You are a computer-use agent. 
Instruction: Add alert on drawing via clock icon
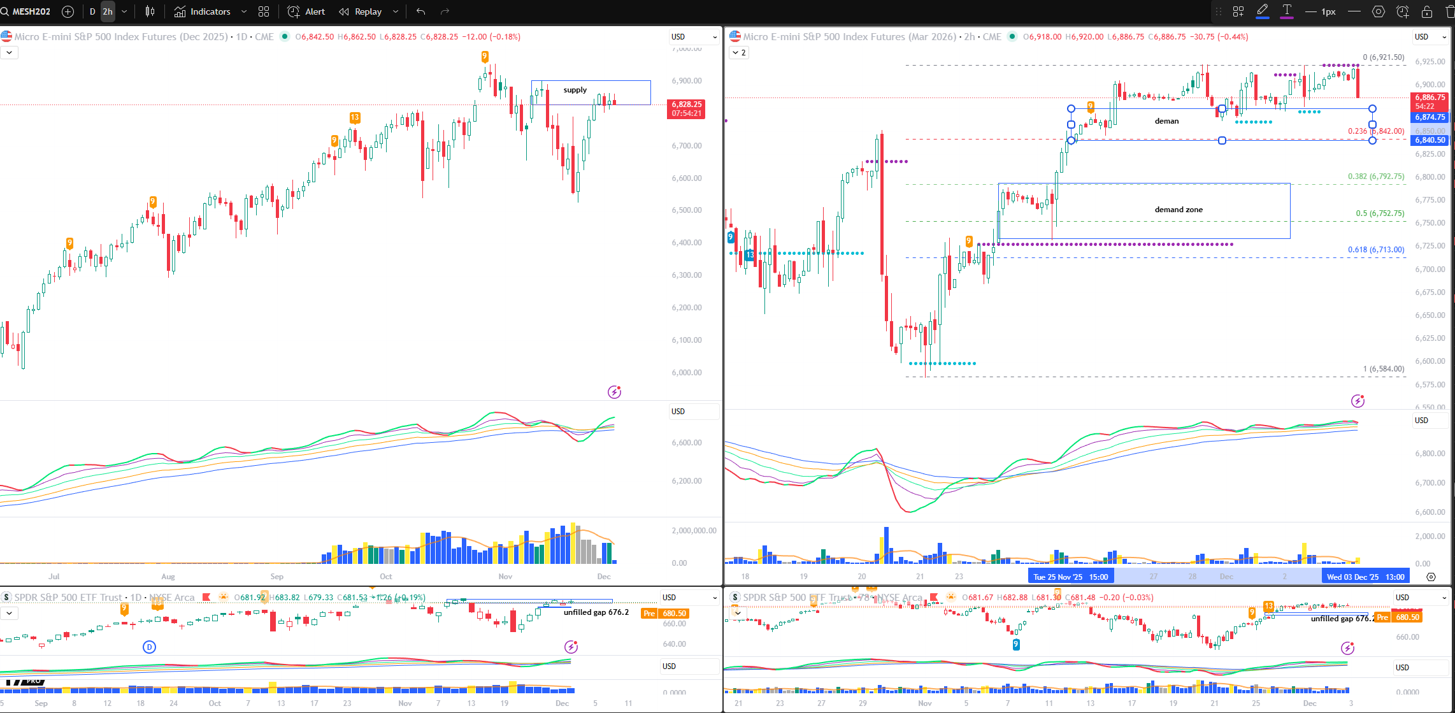tap(1403, 11)
